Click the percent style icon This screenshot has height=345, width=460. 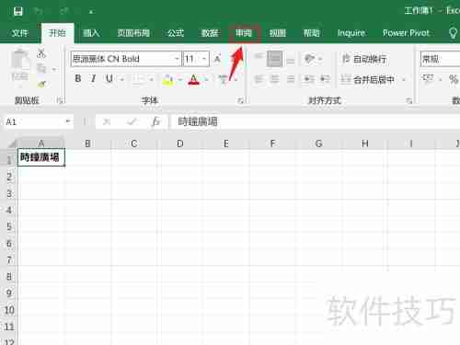pyautogui.click(x=454, y=79)
